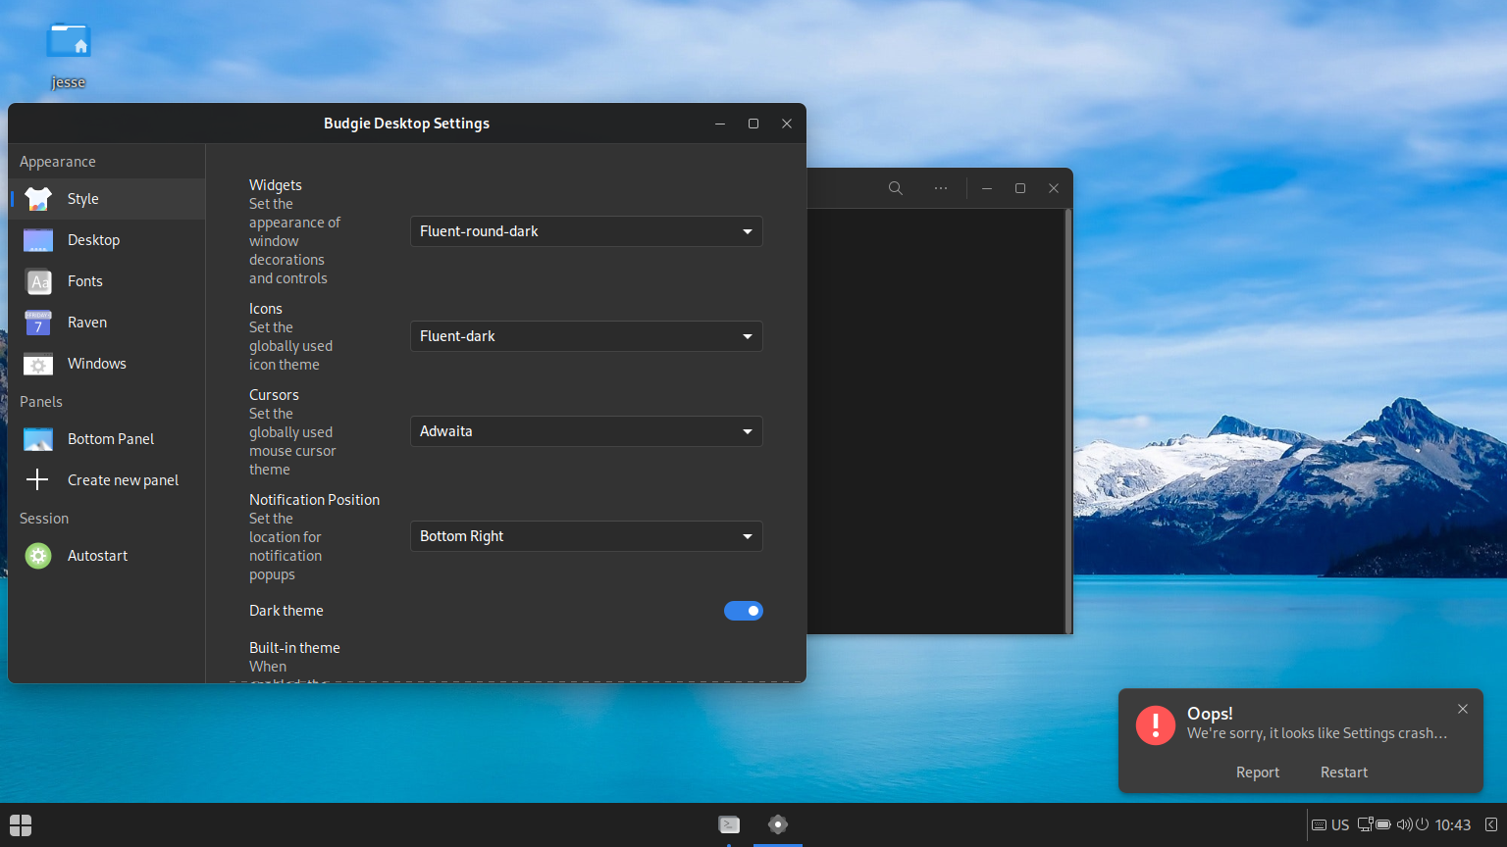Viewport: 1507px width, 847px height.
Task: Open the Cursors dropdown set to Adwaita
Action: 587,431
